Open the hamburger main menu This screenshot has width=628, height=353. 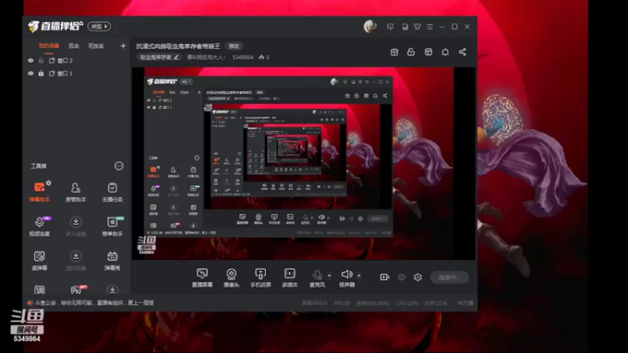429,27
